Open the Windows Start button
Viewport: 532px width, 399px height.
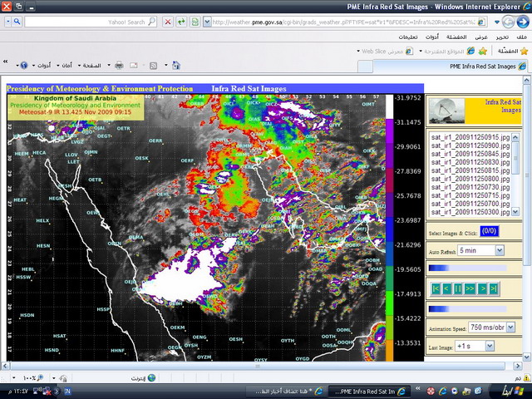pos(512,391)
